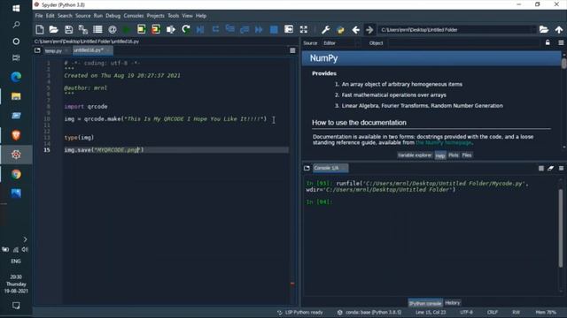Open the Help pane options menu
The height and width of the screenshot is (318, 567).
561,43
